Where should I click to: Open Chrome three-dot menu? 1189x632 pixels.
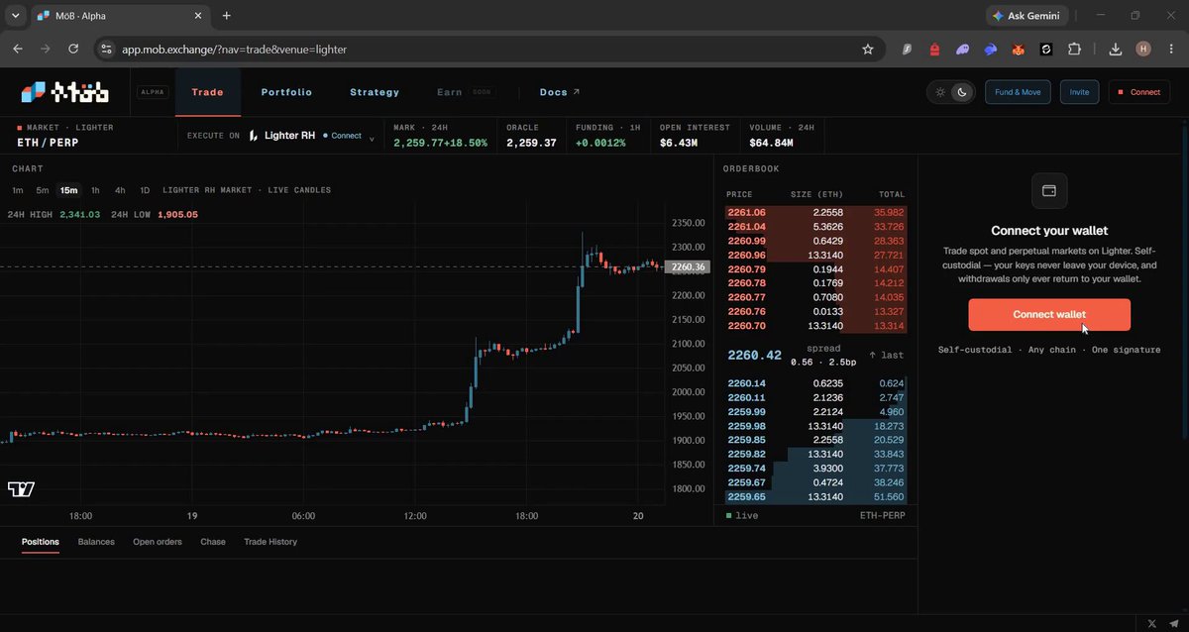(1171, 49)
